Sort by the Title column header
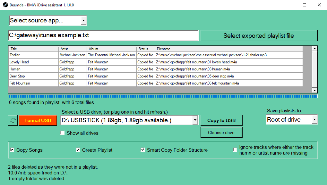 [x=34, y=49]
